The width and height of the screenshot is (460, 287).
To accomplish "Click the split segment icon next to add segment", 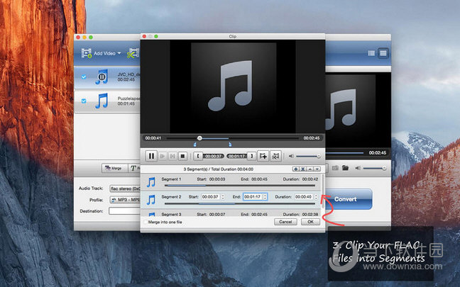I will coord(275,156).
